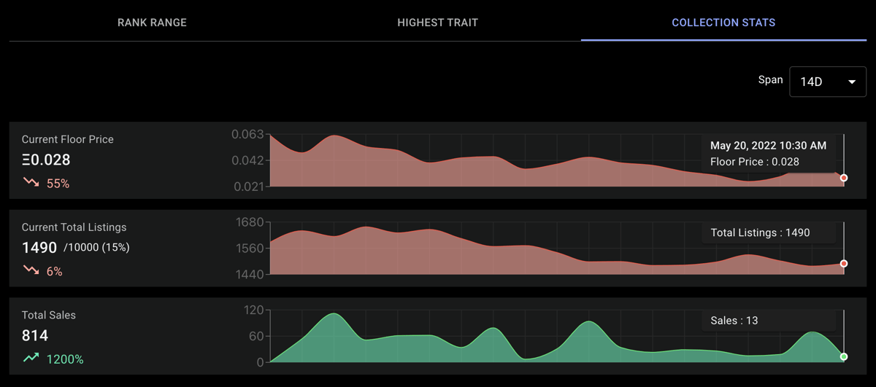Click the red dot marker on Floor Price chart

point(844,178)
